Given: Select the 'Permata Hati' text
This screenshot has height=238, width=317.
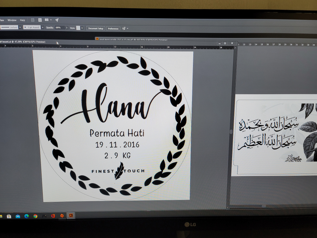Looking at the screenshot, I should (117, 133).
